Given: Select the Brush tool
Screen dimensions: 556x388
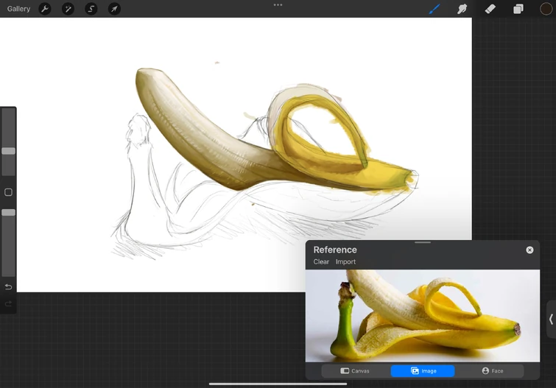Looking at the screenshot, I should [434, 9].
